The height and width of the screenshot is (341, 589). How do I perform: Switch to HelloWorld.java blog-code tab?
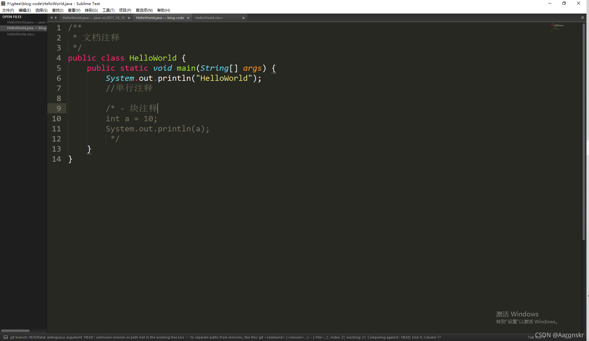point(160,18)
